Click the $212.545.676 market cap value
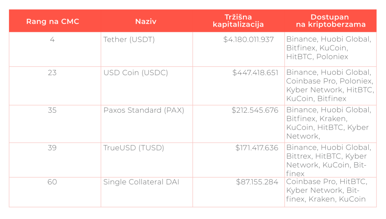386x219 pixels. tap(255, 110)
